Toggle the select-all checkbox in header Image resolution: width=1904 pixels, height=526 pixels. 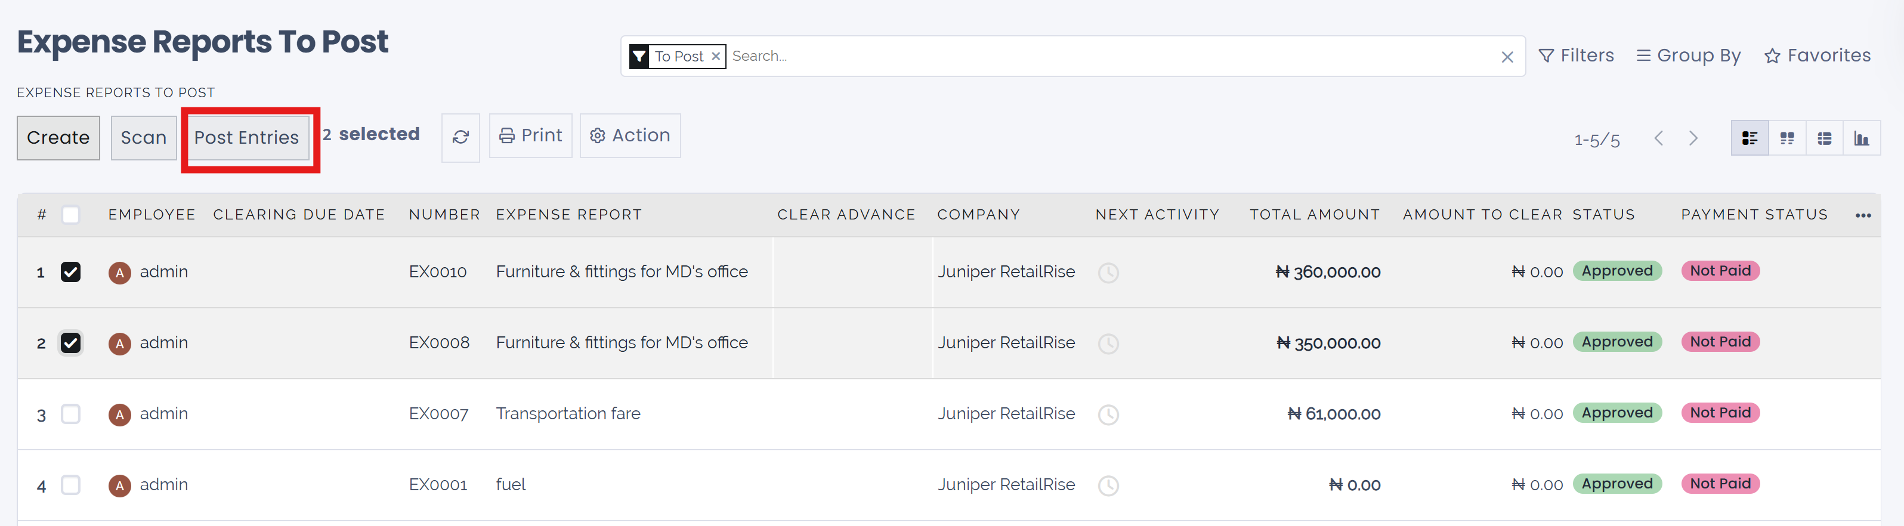(x=71, y=215)
